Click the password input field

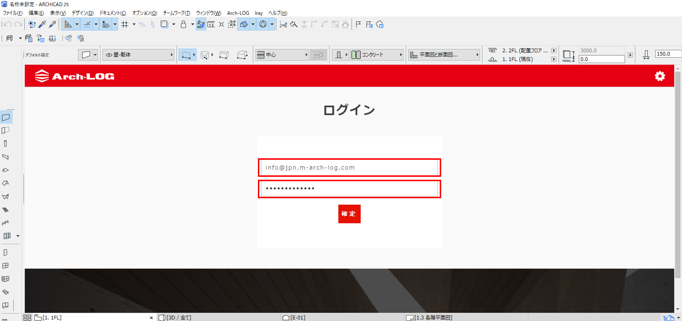point(349,189)
